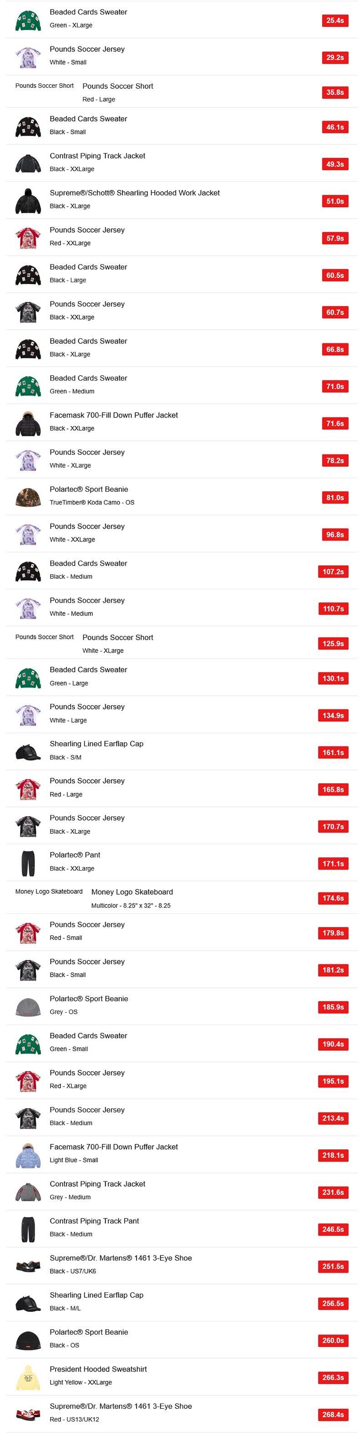Open the Polartec Pant product name
This screenshot has width=364, height=1433.
coord(75,855)
